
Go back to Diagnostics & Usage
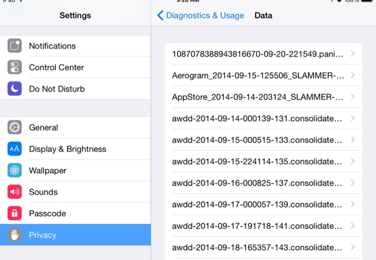[x=200, y=16]
